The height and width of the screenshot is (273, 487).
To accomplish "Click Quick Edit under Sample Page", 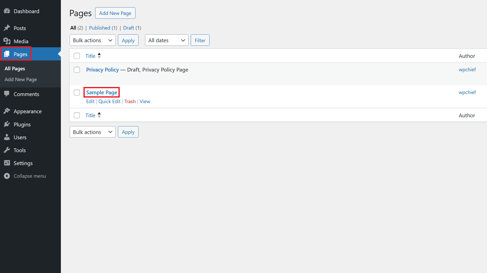I will click(109, 101).
